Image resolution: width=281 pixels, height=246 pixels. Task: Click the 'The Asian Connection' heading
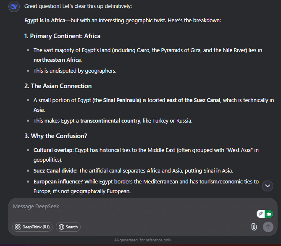coord(58,86)
